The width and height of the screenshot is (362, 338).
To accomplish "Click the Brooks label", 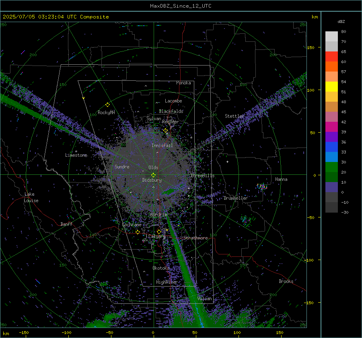I will coord(286,281).
